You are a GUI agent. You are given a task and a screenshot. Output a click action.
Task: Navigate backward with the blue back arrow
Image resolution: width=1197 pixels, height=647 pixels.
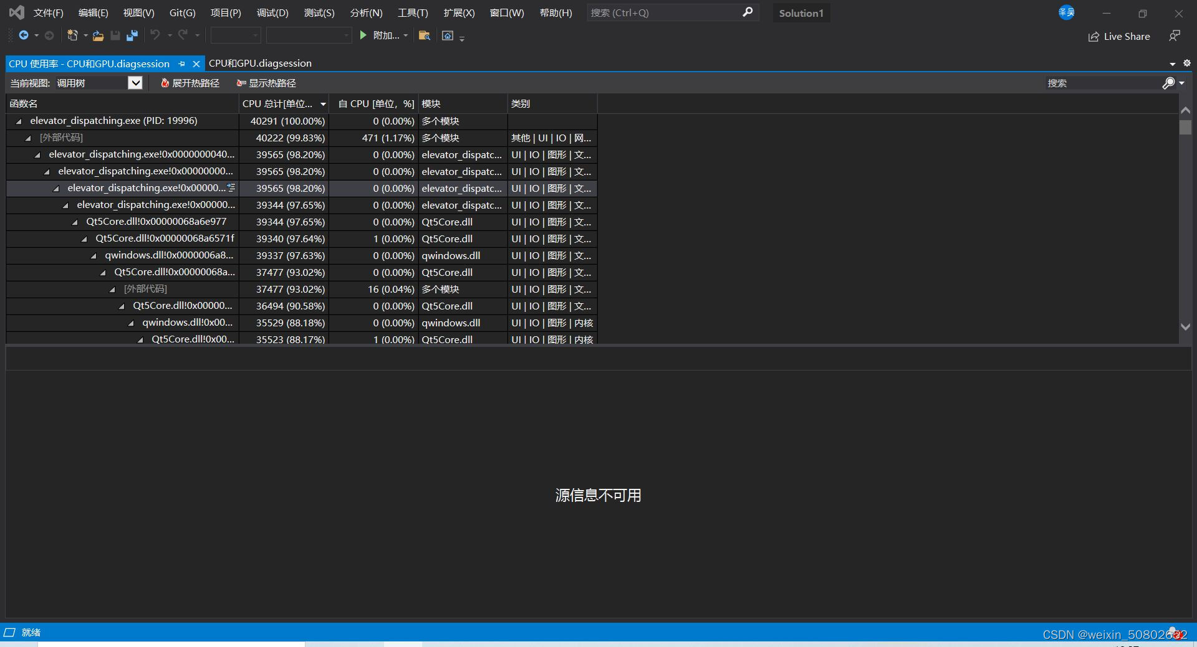[x=24, y=35]
